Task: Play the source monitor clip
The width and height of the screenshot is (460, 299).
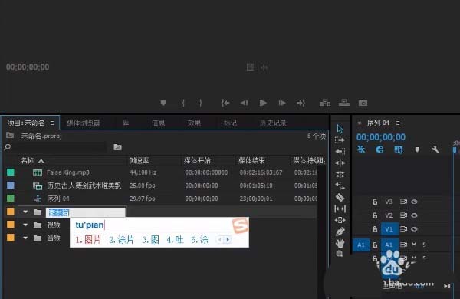Action: [263, 103]
